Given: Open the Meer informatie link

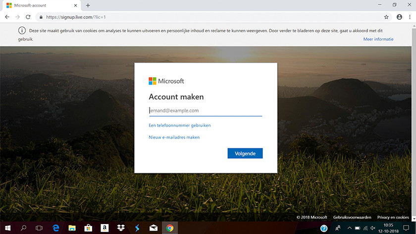Looking at the screenshot, I should coord(378,39).
